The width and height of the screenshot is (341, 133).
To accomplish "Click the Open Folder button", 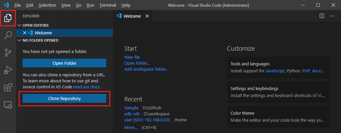I will [x=64, y=63].
